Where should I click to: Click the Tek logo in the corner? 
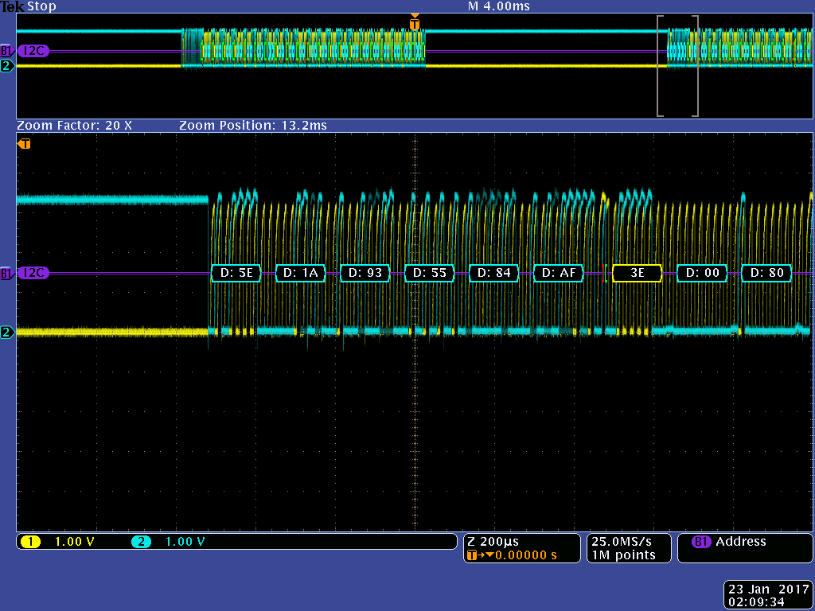point(13,6)
